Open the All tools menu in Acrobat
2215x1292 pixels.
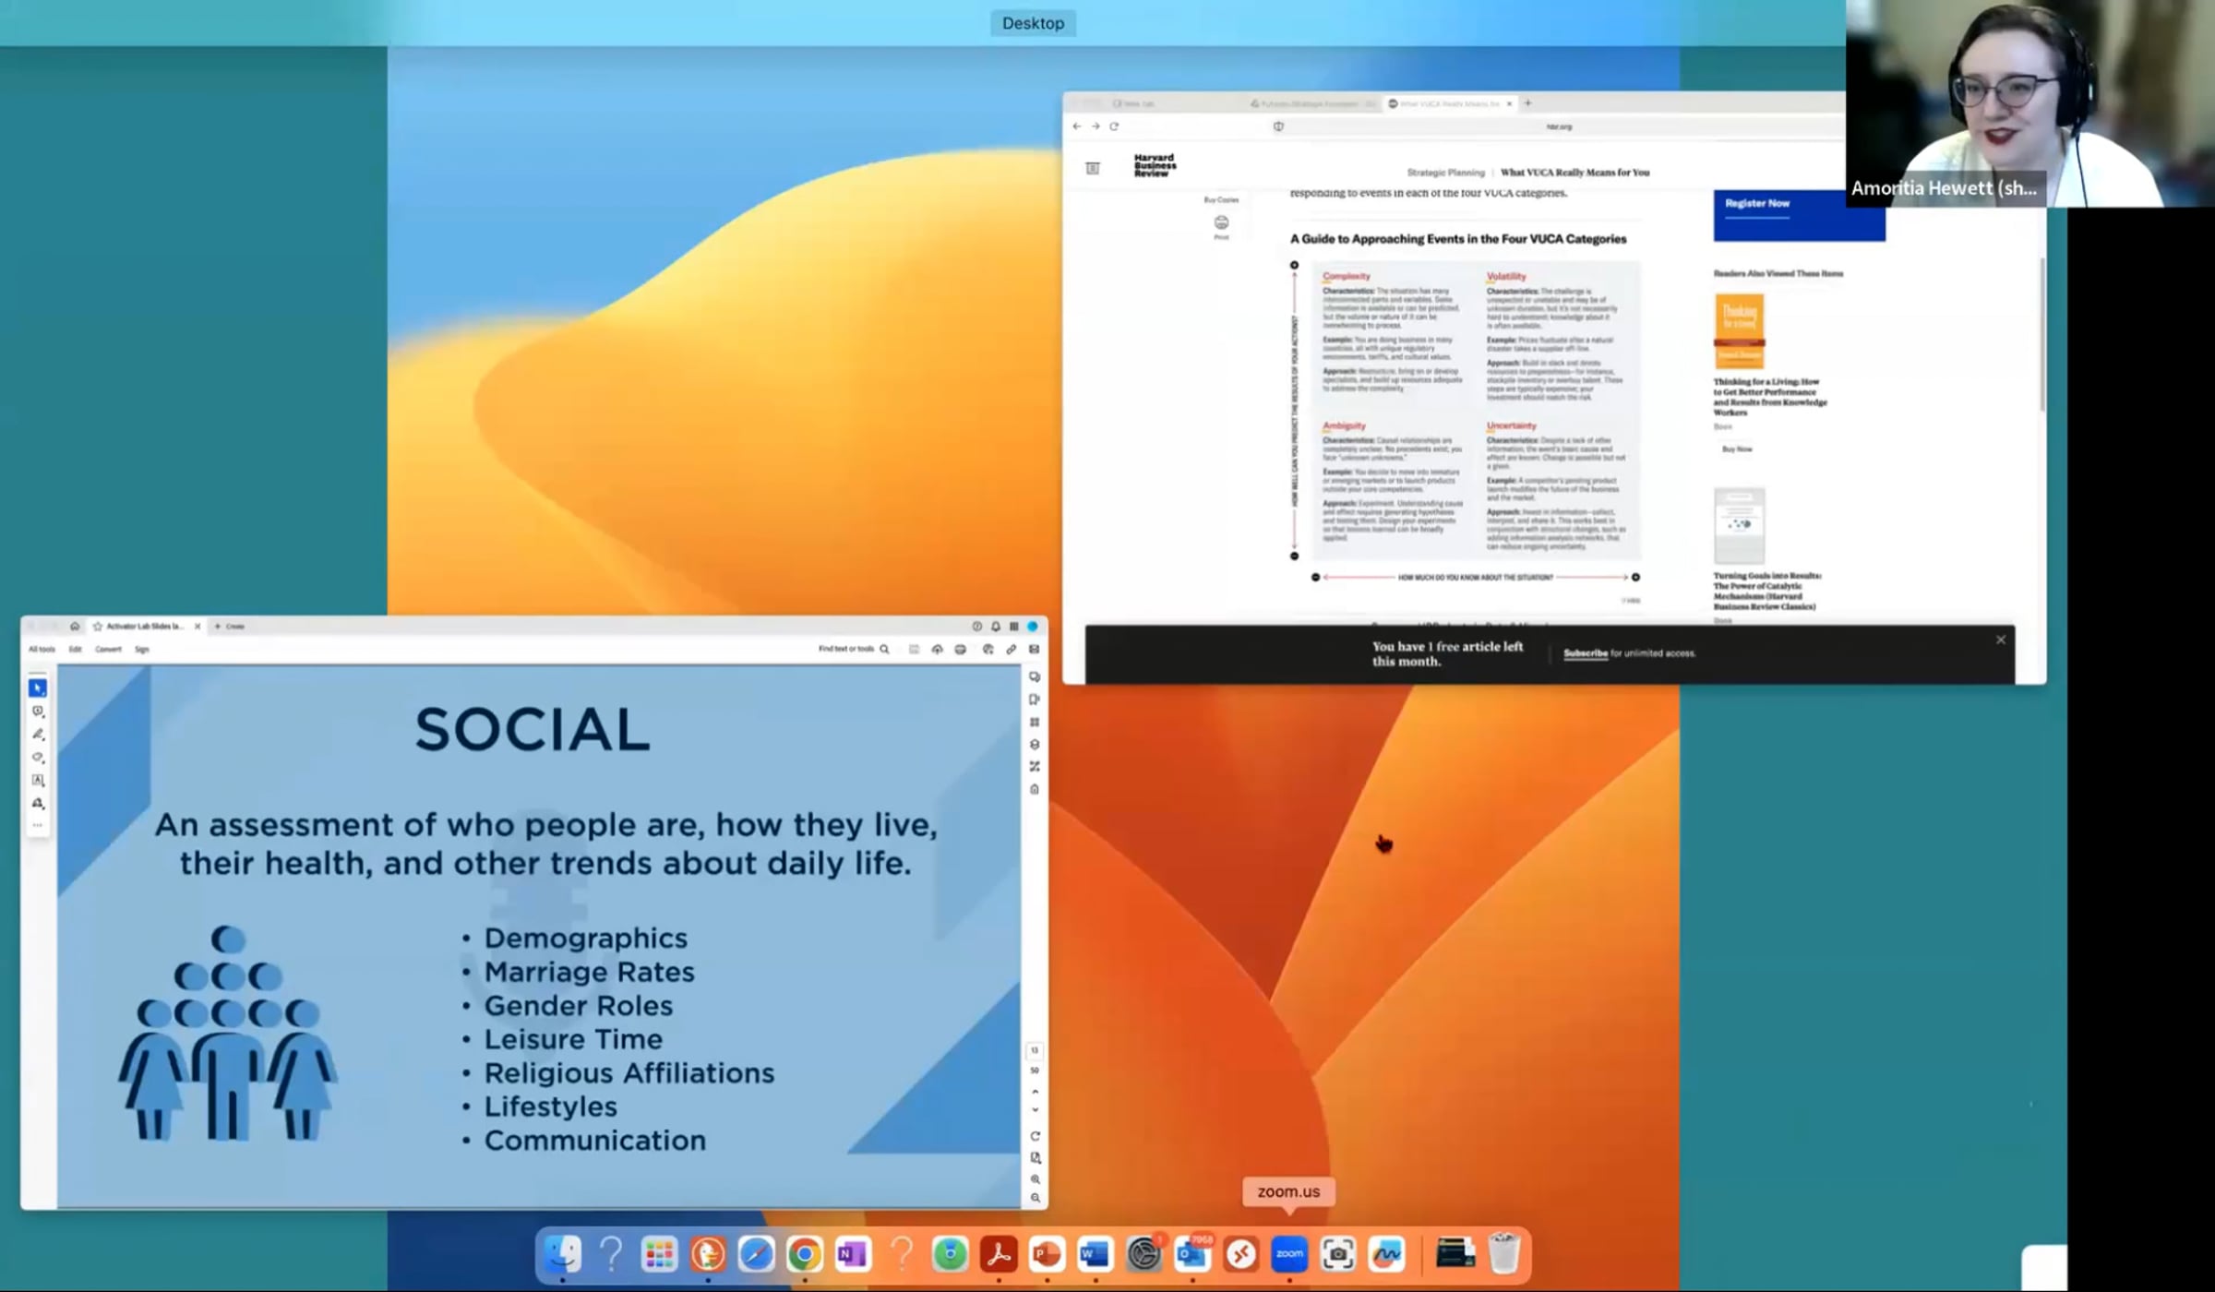42,649
